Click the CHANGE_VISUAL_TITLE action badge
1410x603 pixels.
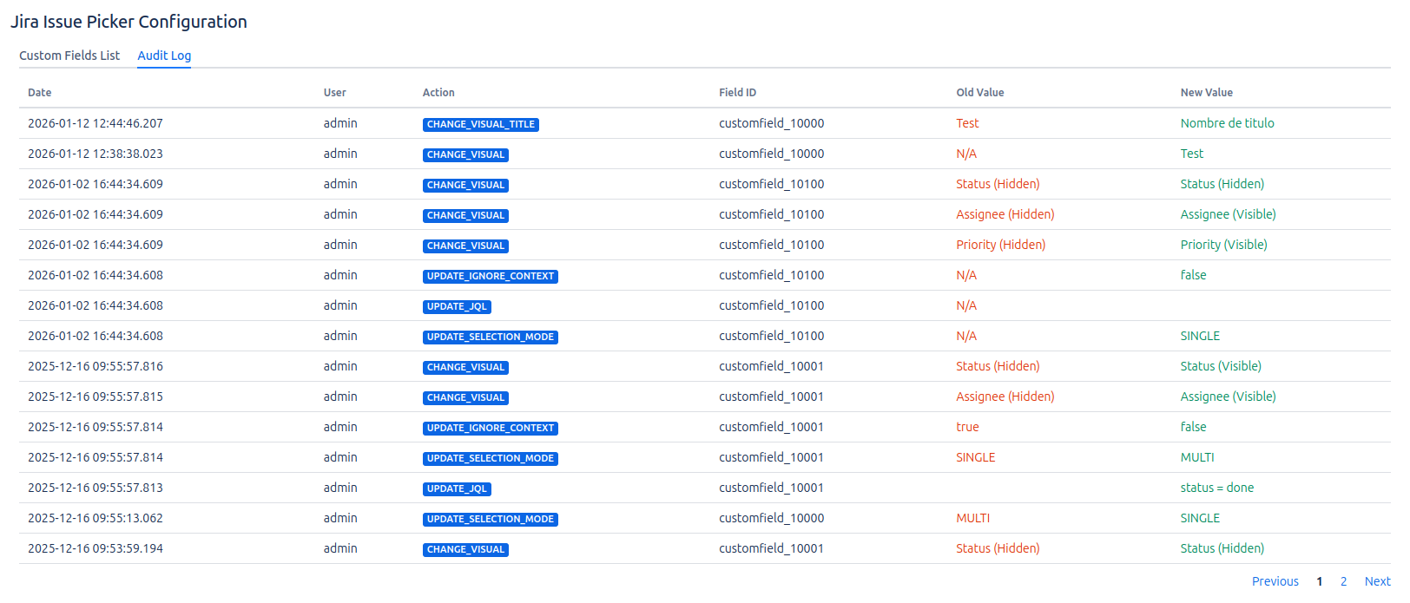pyautogui.click(x=480, y=124)
